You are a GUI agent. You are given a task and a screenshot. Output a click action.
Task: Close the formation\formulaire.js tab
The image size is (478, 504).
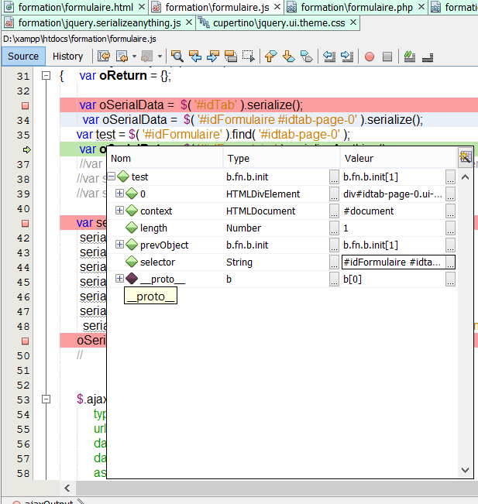click(x=277, y=7)
